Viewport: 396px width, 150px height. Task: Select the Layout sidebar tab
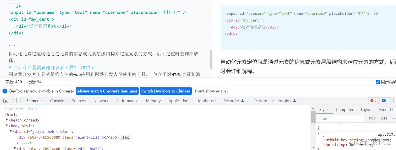[x=367, y=110]
